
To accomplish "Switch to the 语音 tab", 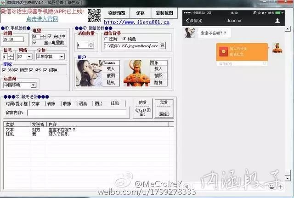I will pos(83,104).
